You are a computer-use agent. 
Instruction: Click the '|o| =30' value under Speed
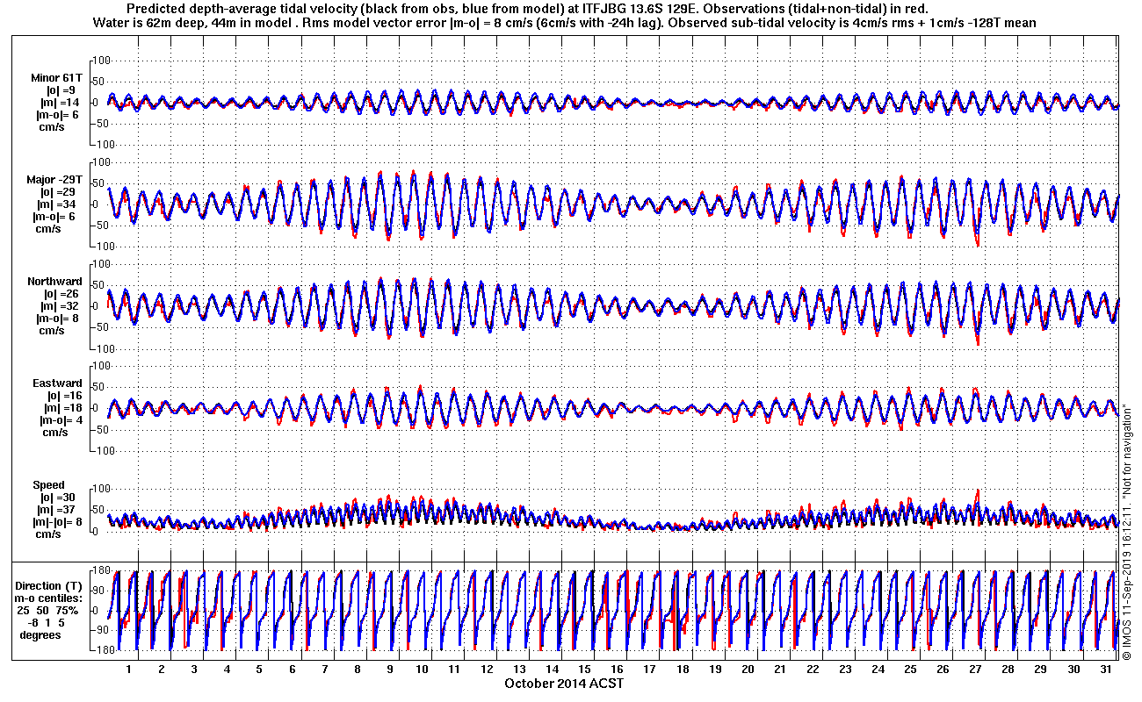pyautogui.click(x=60, y=498)
